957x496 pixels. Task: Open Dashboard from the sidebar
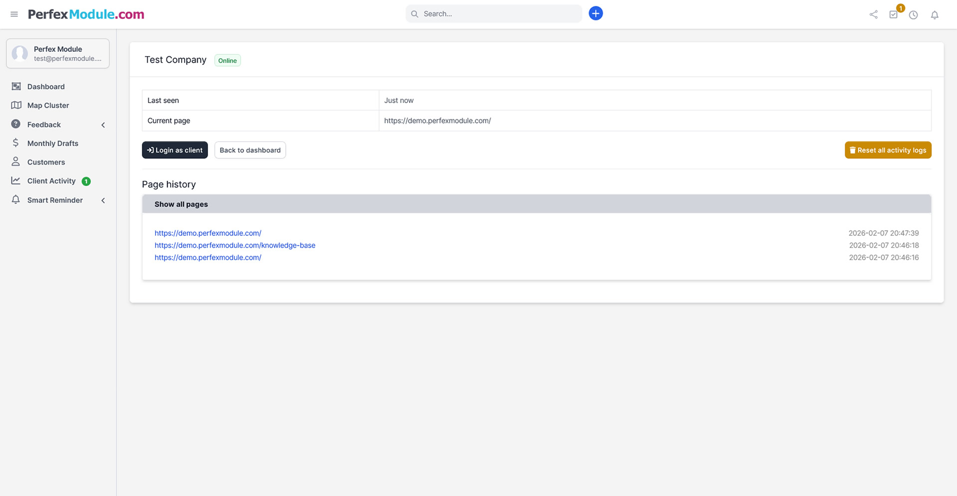point(46,87)
